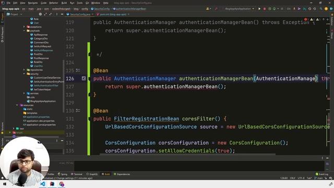Open the Windows Start menu

[4, 184]
